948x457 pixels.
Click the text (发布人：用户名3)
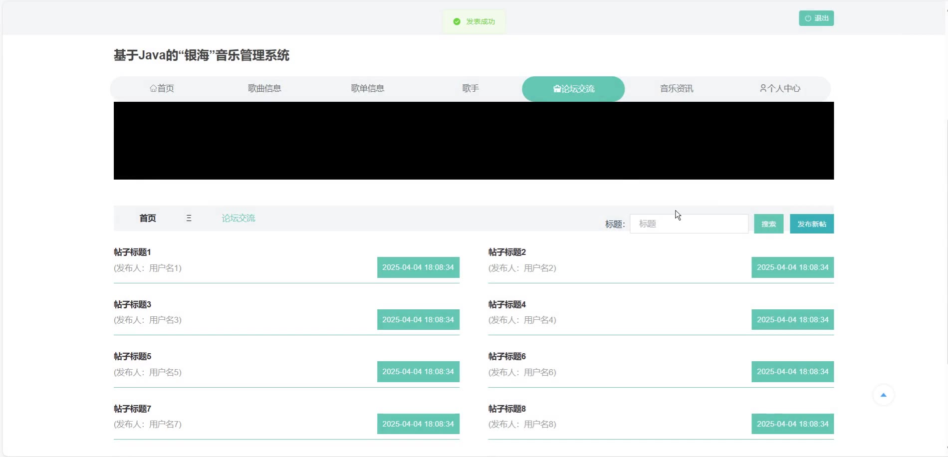[148, 320]
